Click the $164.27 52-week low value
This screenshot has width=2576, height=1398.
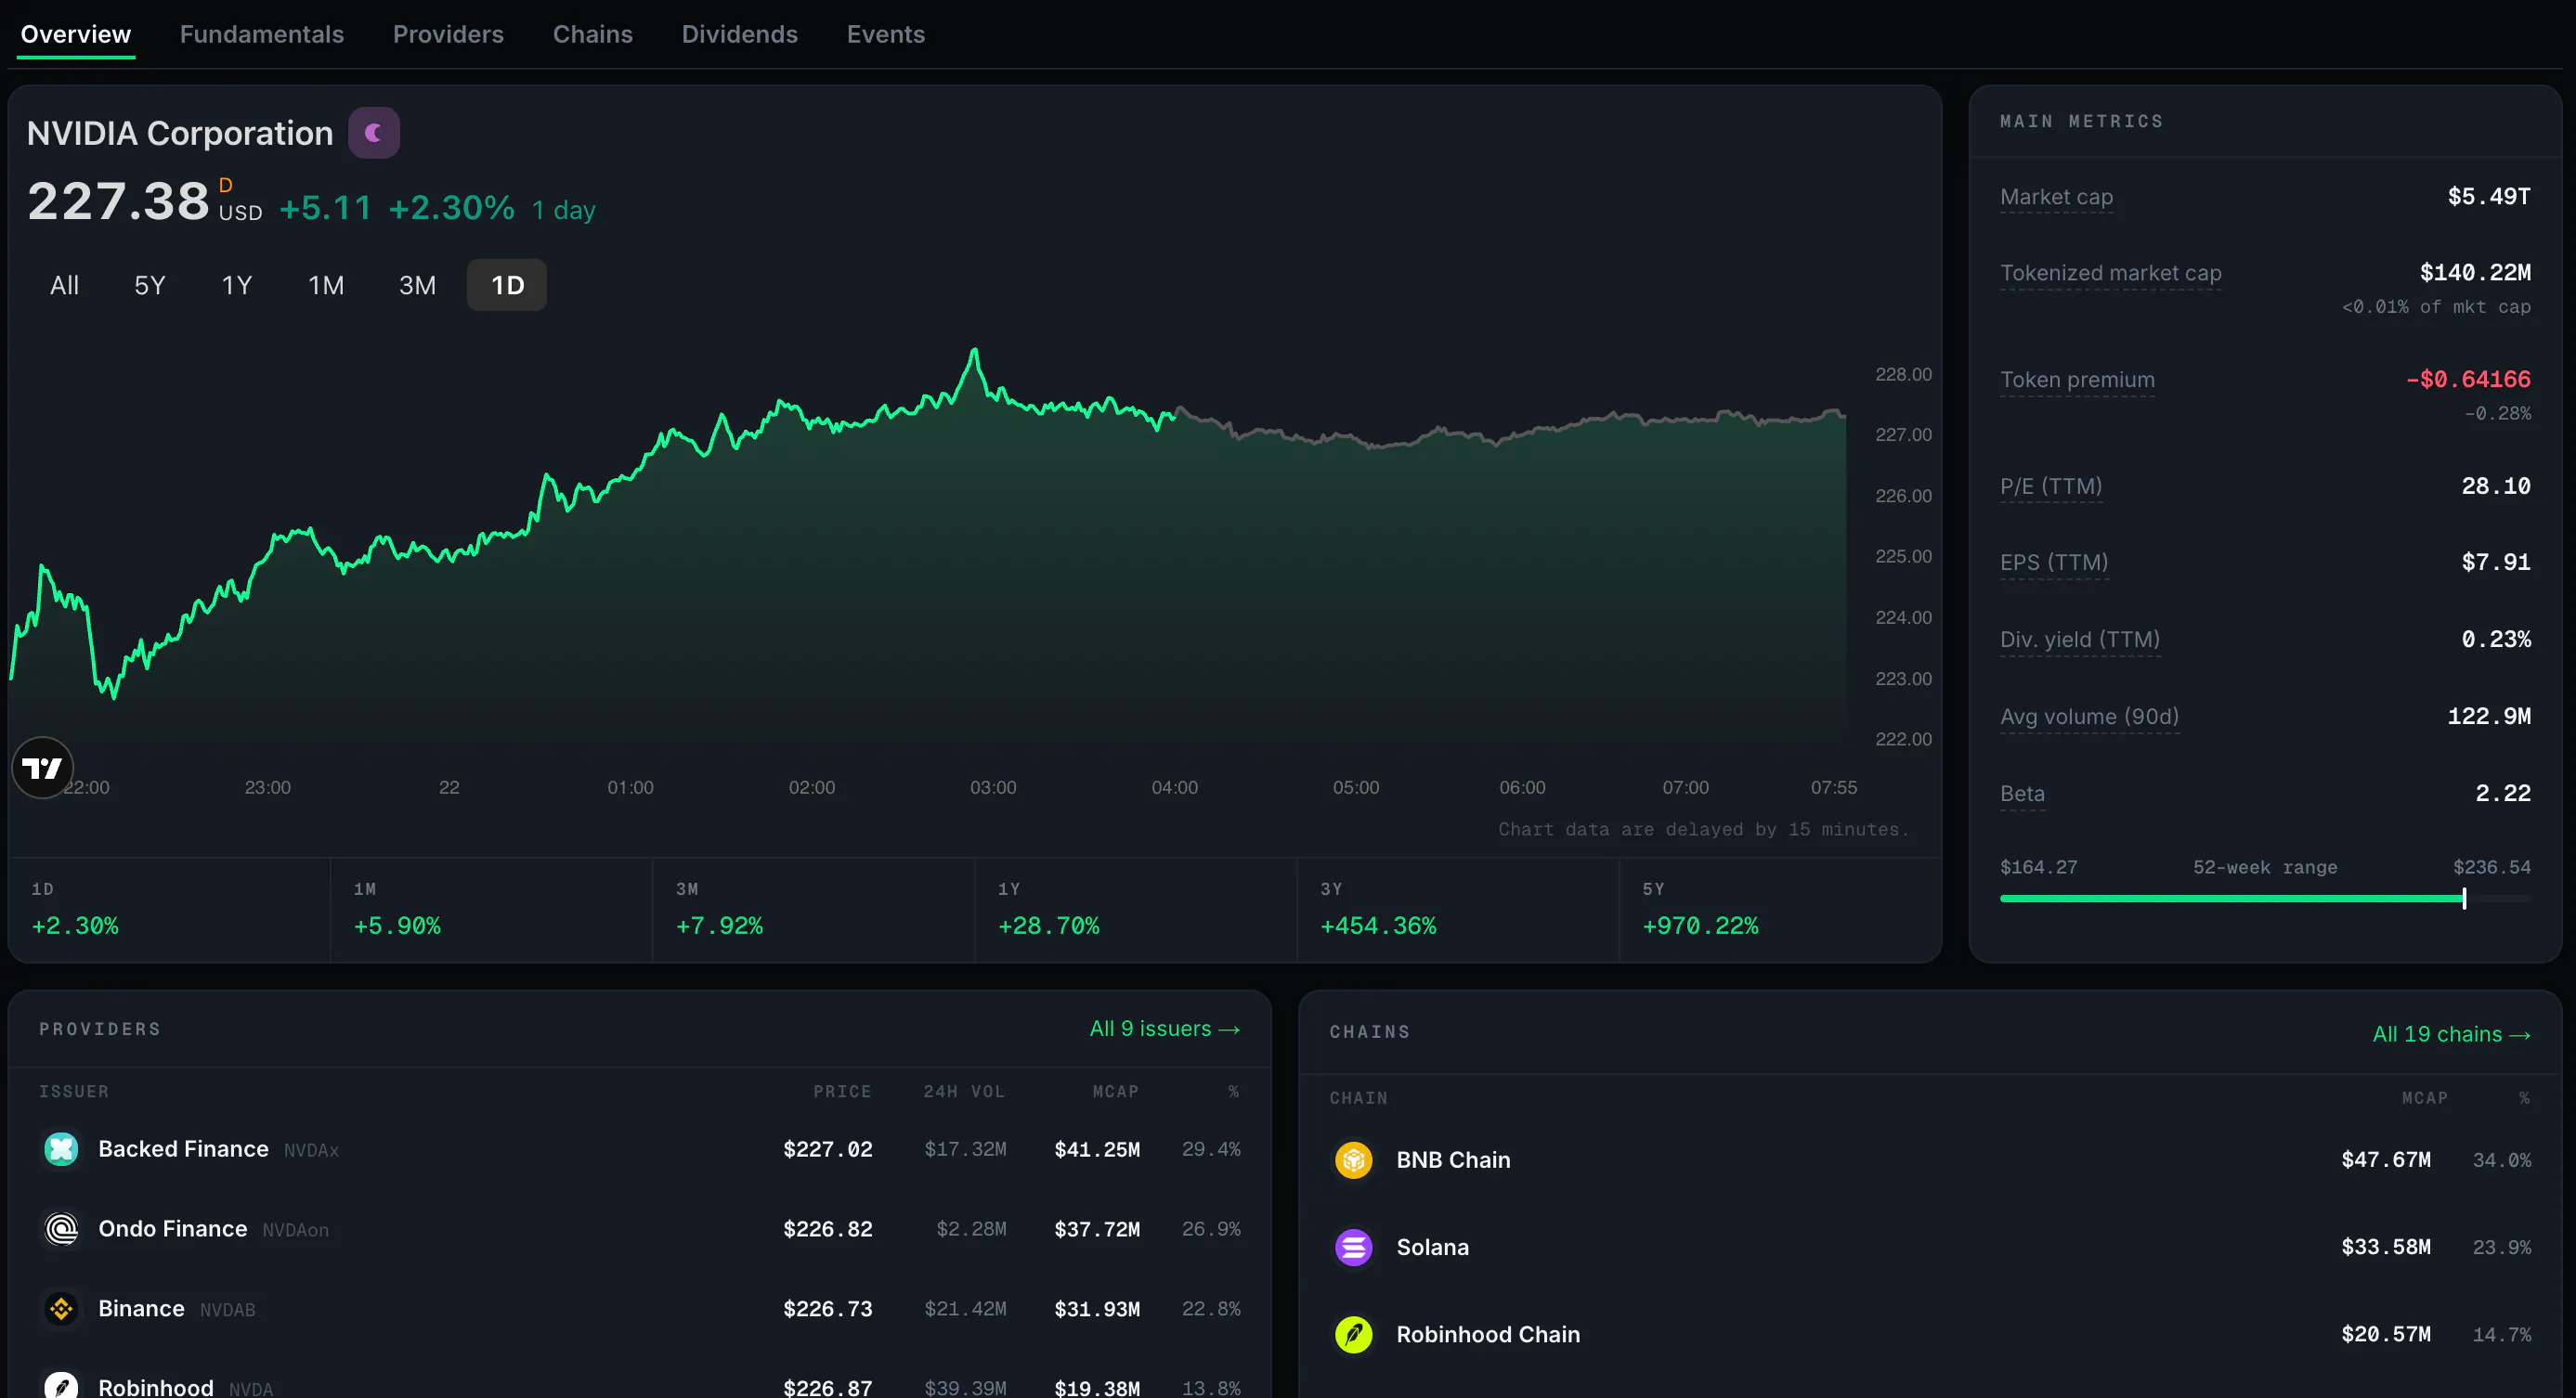2038,867
